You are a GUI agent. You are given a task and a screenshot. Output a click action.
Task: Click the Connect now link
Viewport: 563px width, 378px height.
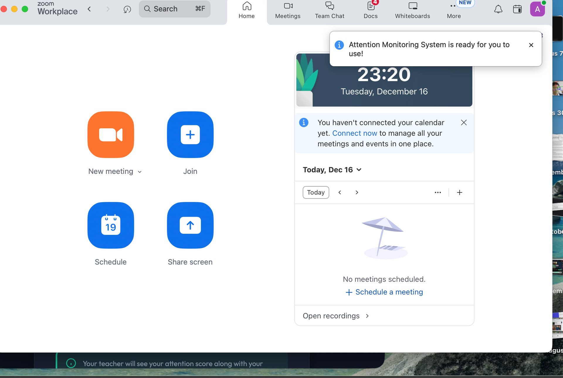coord(355,133)
